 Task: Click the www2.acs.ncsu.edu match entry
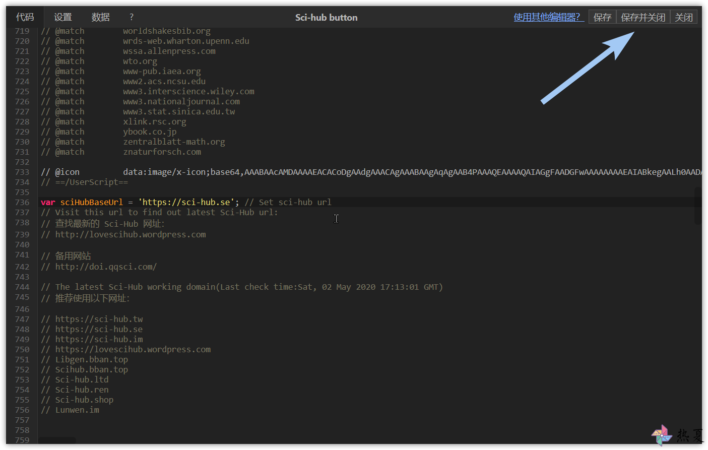point(164,81)
